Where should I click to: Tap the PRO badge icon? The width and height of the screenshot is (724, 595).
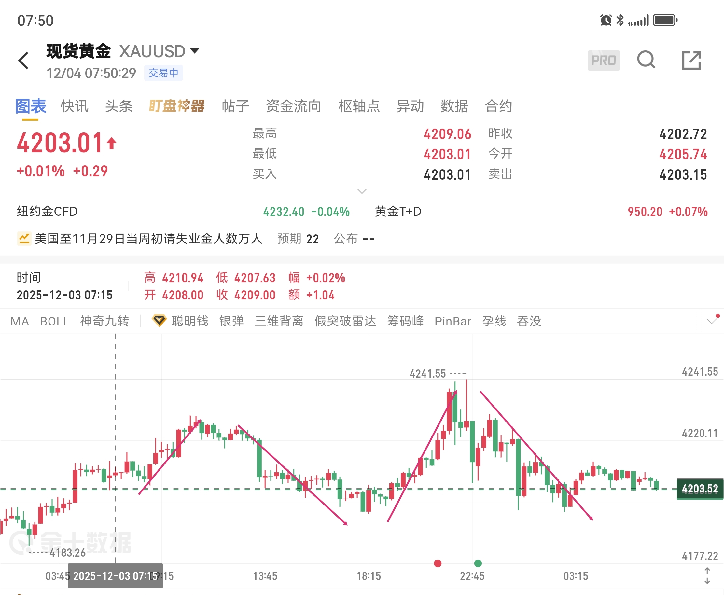point(603,61)
